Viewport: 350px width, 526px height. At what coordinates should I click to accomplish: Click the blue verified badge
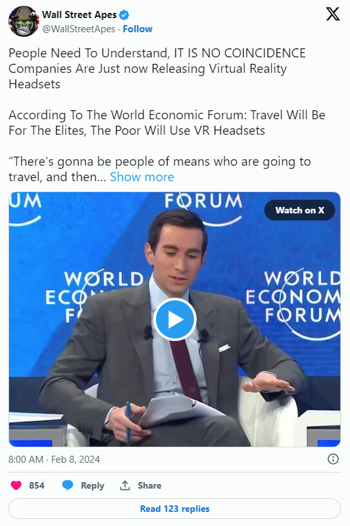pos(124,15)
